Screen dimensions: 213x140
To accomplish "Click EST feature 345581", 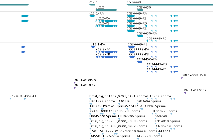I will coord(96,136).
